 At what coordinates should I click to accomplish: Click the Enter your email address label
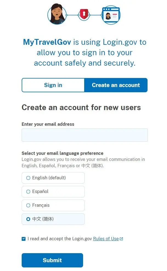point(48,124)
